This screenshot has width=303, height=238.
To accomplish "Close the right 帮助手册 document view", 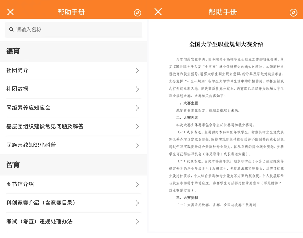I will pyautogui.click(x=158, y=12).
